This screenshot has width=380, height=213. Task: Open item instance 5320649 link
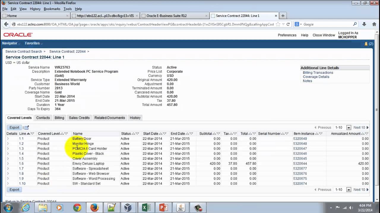tap(300, 139)
